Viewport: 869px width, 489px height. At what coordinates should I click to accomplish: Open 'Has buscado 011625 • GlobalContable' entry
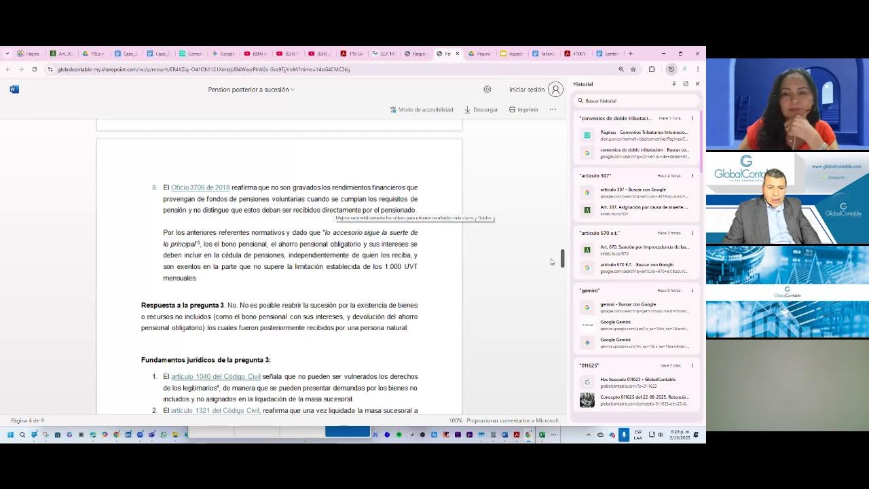[635, 382]
